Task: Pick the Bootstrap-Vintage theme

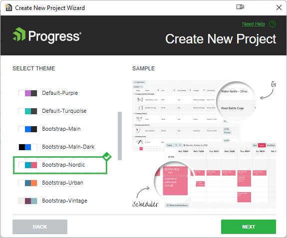Action: [64, 201]
